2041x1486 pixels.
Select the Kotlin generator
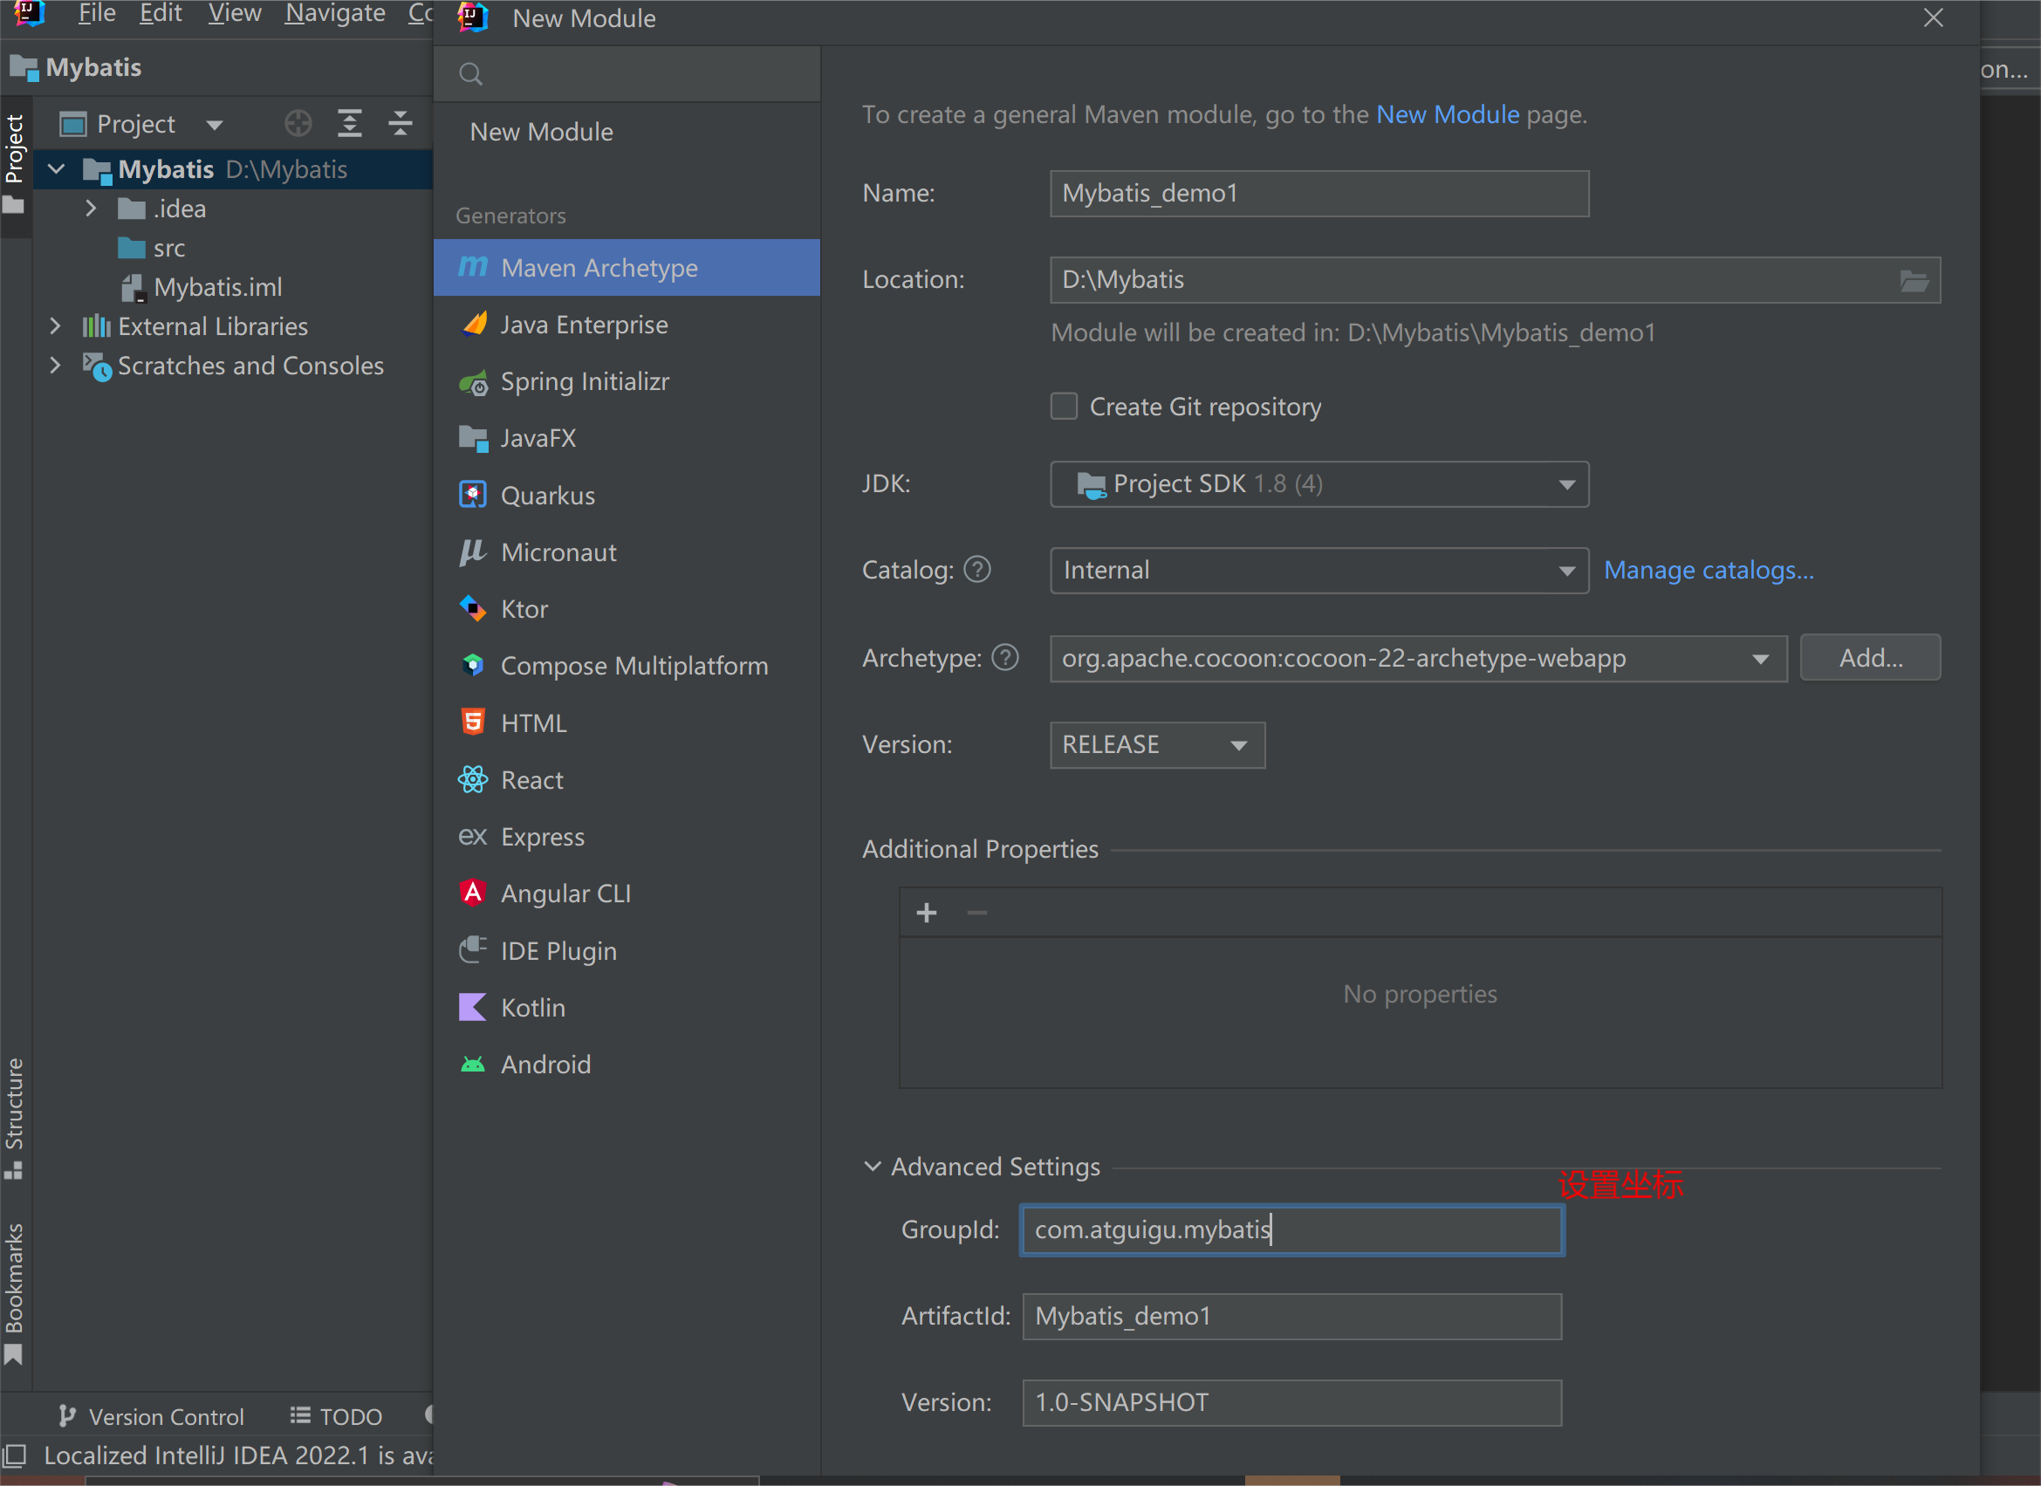(532, 1007)
